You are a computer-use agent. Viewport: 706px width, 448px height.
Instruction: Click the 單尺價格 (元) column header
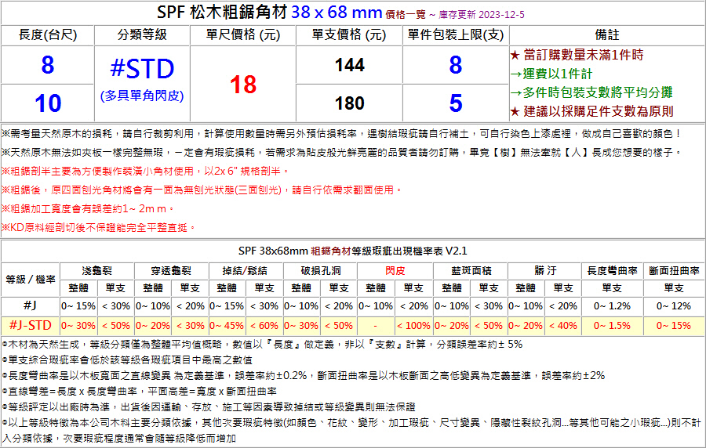(242, 35)
